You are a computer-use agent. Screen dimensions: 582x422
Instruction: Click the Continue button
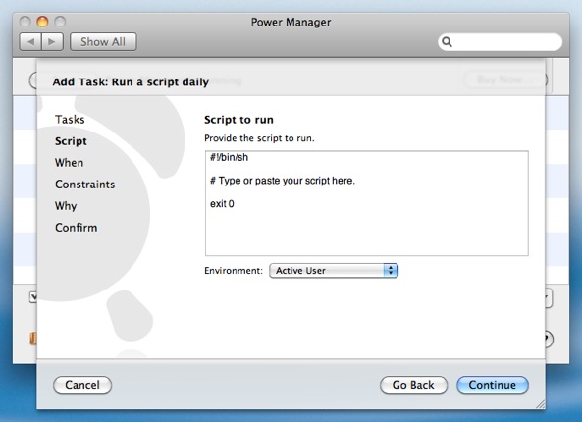click(x=493, y=385)
